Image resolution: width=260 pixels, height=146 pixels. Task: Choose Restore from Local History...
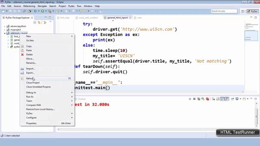click(x=47, y=109)
